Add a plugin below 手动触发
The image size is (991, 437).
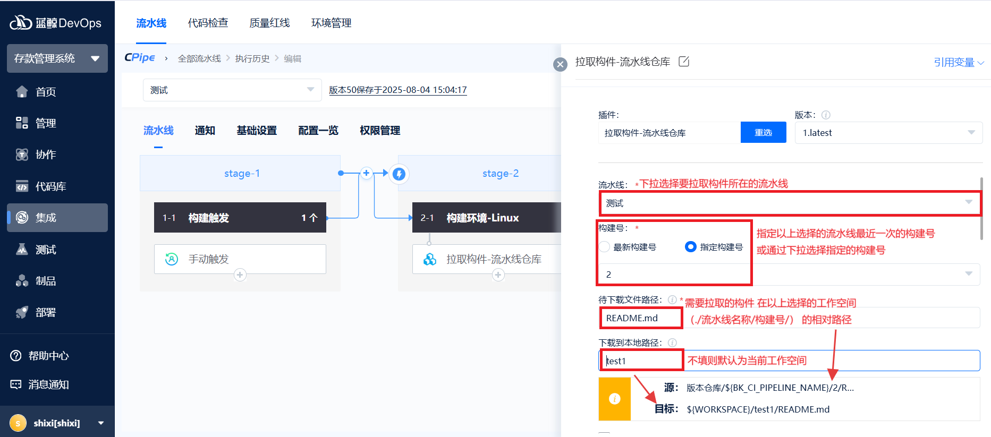click(240, 275)
